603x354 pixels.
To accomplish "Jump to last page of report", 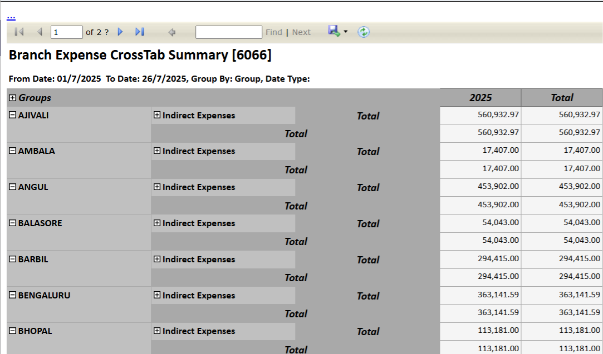I will click(x=140, y=32).
